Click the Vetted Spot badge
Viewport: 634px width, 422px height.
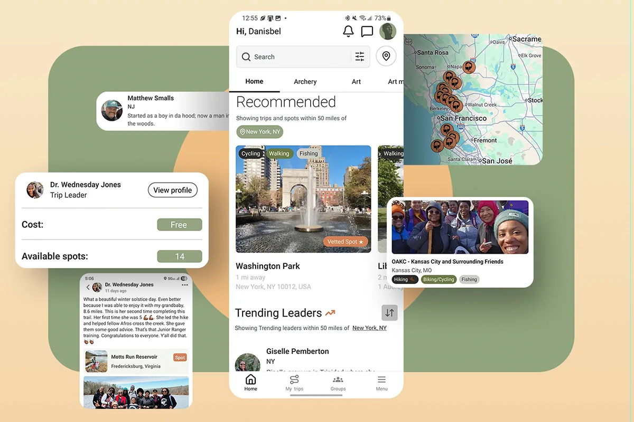346,242
